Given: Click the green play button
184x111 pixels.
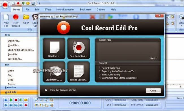Looking at the screenshot, I should pyautogui.click(x=11, y=100).
